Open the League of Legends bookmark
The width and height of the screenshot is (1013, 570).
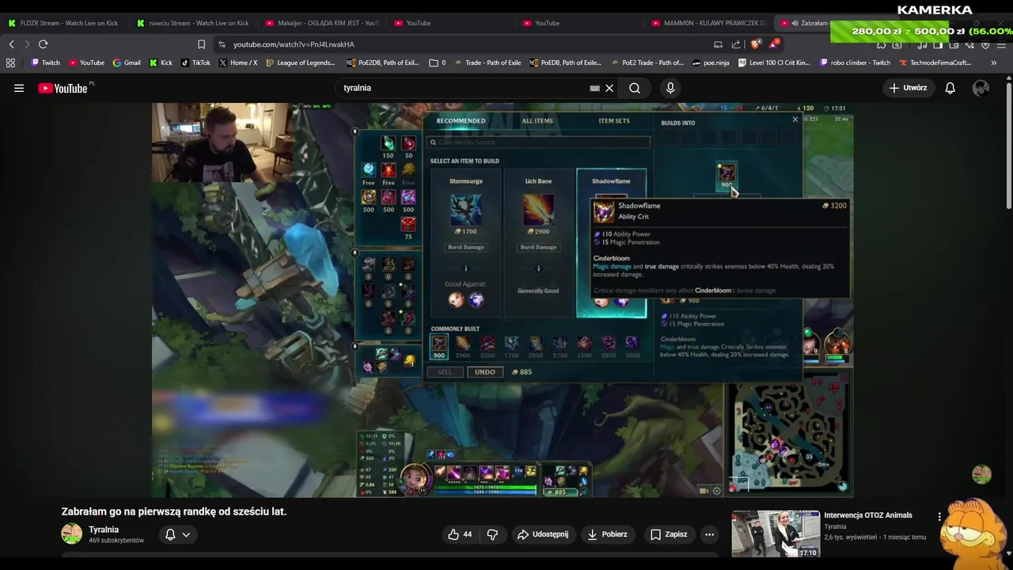[301, 63]
